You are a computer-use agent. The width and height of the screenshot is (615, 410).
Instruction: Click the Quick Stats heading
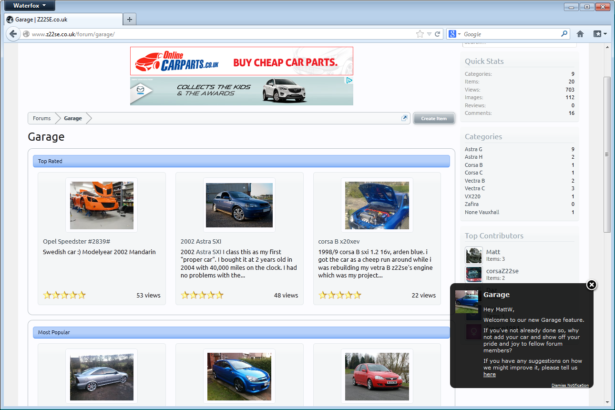pos(484,61)
